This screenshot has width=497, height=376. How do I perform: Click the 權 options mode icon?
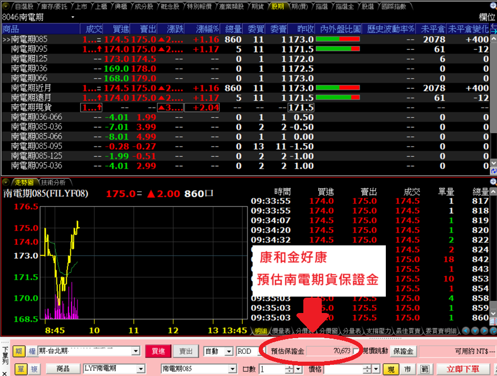click(x=31, y=351)
